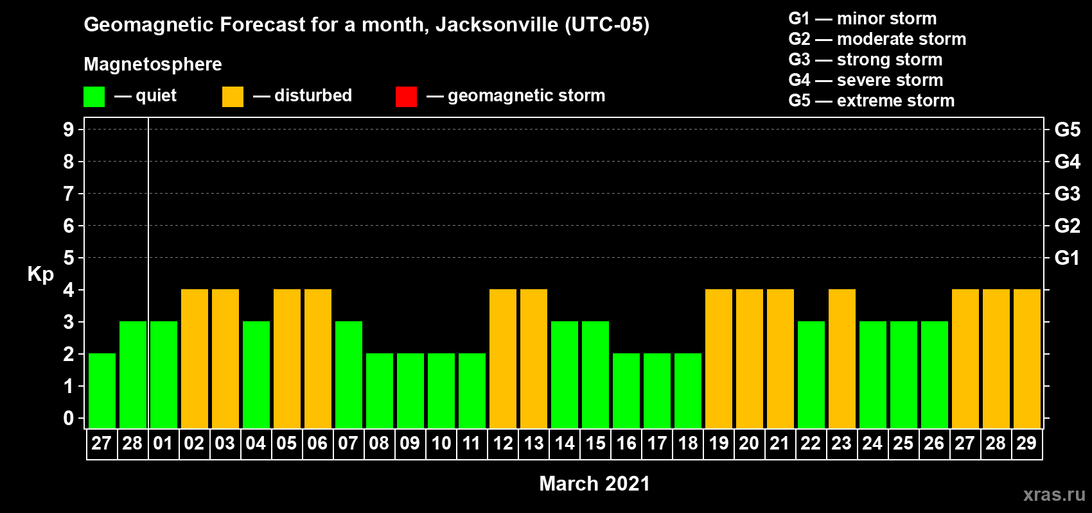Click the orange bar above date 12
Viewport: 1092px width, 513px height.
click(503, 359)
